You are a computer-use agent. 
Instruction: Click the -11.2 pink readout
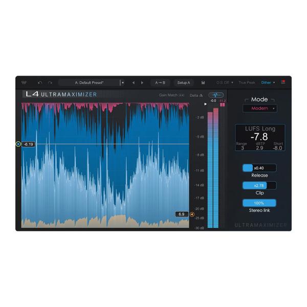[x=222, y=101]
